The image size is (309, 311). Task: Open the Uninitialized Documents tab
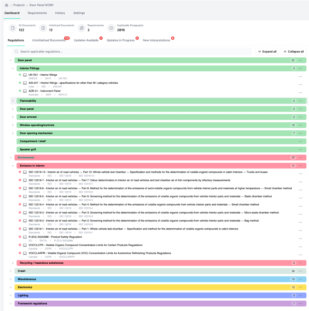coord(49,40)
